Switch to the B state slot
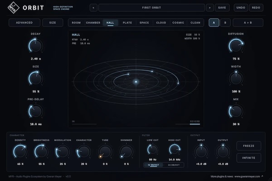 coord(225,23)
